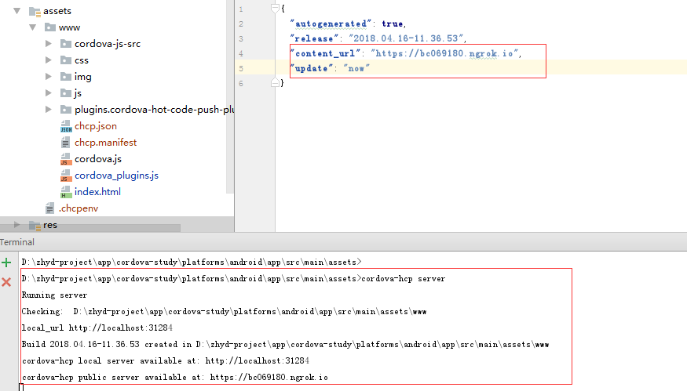The image size is (687, 391).
Task: Click the cordova.js JS file icon
Action: (65, 159)
